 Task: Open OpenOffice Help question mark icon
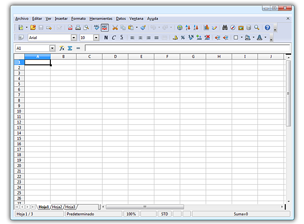pos(267,28)
